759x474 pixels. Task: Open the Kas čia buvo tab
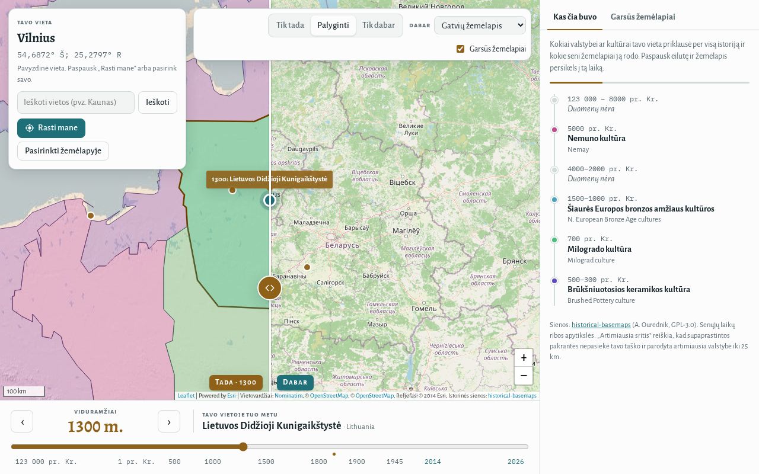pyautogui.click(x=575, y=17)
